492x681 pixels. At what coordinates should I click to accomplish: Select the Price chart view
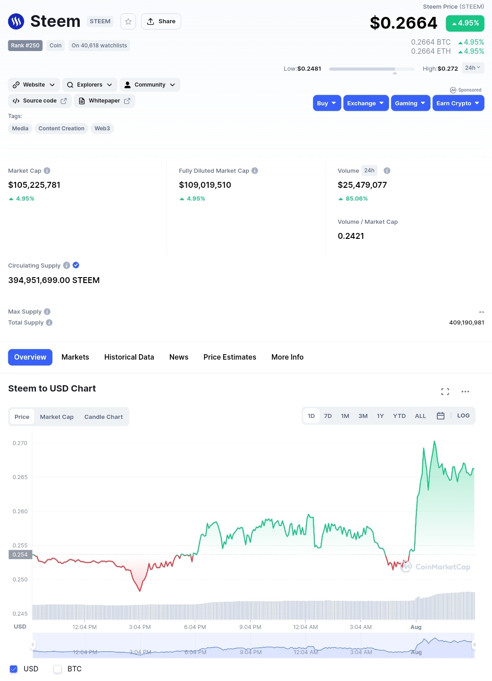(x=22, y=417)
